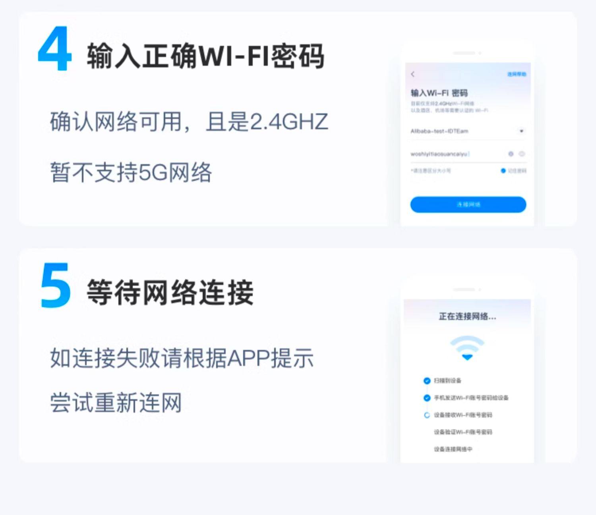This screenshot has height=515, width=596.
Task: Click the woshiyitiaosuancaiyu password field
Action: tap(468, 154)
